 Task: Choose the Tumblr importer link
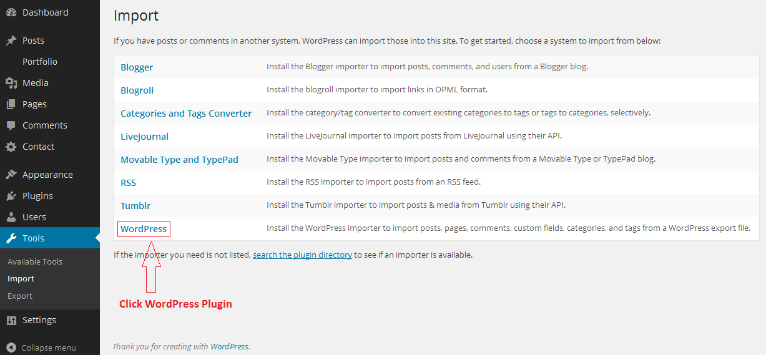click(x=135, y=205)
